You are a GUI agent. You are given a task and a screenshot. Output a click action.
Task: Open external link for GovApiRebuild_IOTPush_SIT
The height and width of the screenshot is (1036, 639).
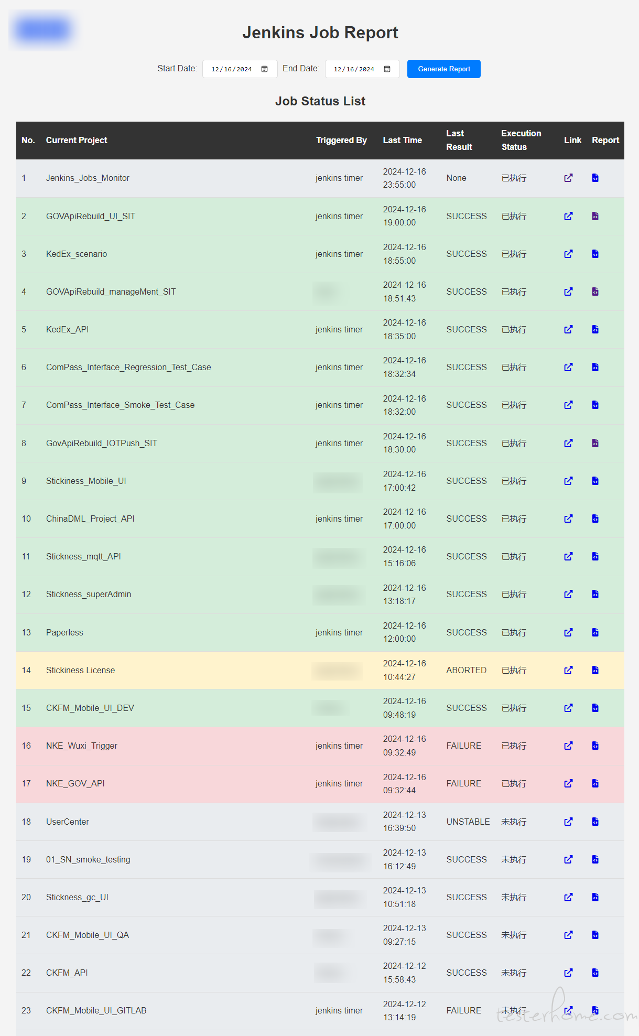pos(568,443)
